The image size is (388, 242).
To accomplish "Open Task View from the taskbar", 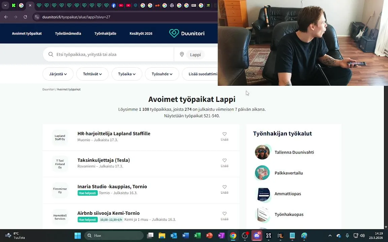I will click(150, 236).
